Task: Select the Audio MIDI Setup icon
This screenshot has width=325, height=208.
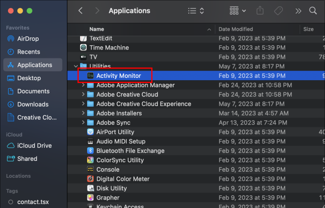Action: (x=90, y=141)
